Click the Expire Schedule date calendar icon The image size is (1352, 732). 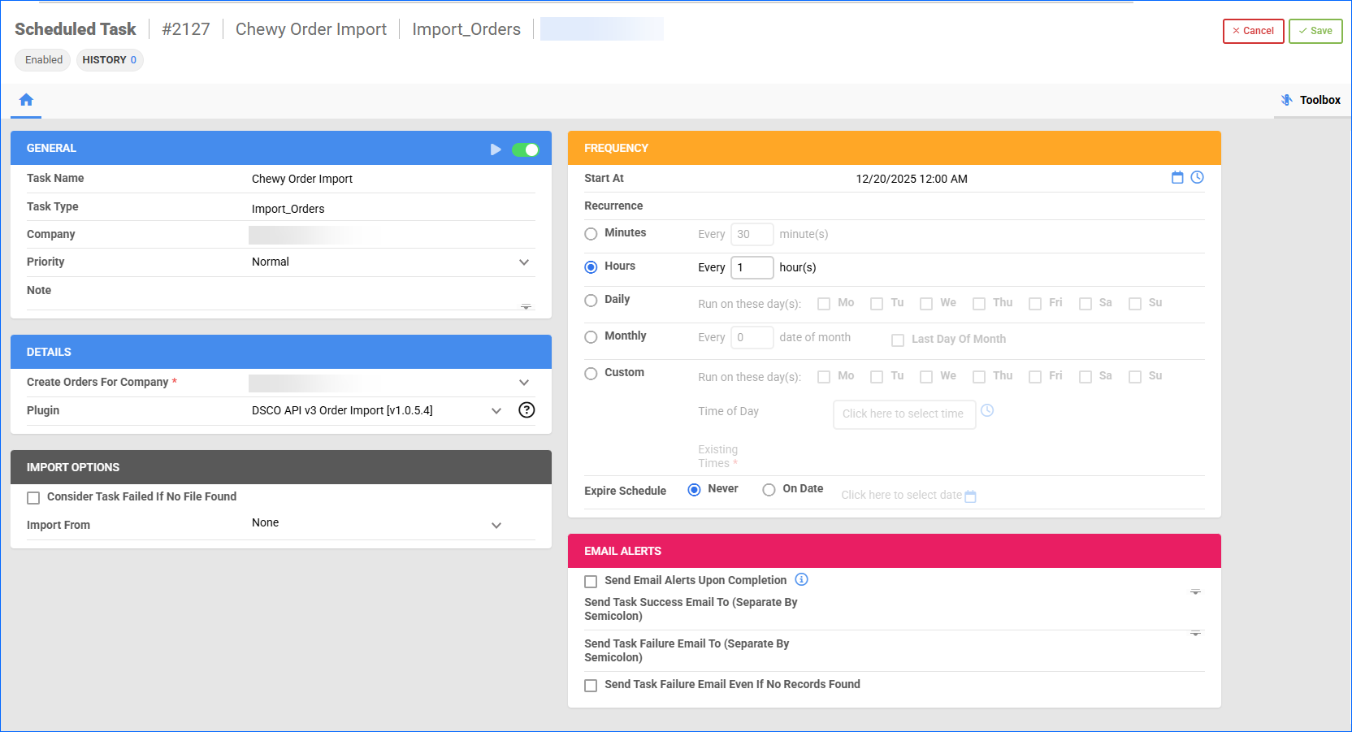click(970, 496)
